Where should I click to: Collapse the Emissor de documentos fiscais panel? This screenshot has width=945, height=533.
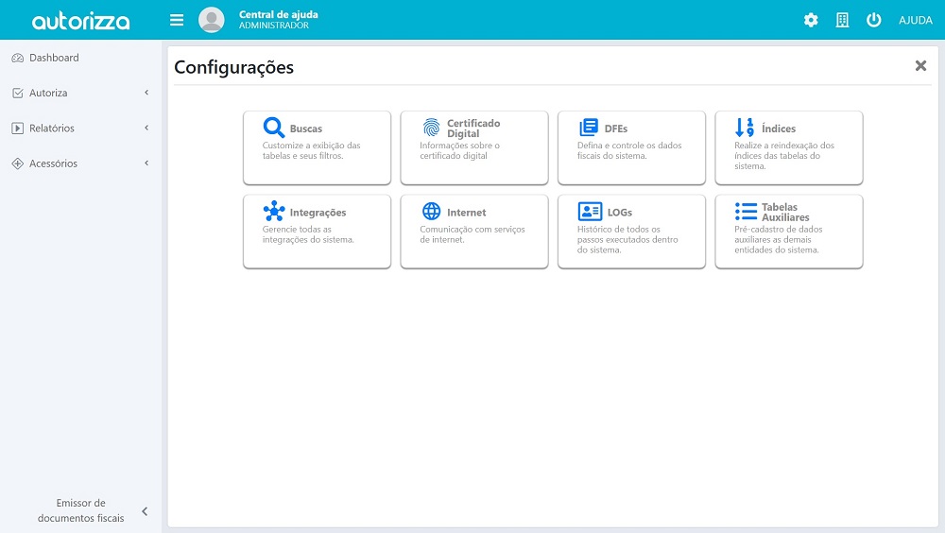[145, 511]
